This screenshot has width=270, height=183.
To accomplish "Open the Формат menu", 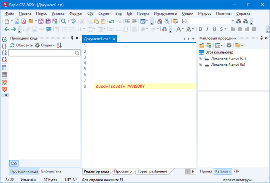I will (x=76, y=13).
